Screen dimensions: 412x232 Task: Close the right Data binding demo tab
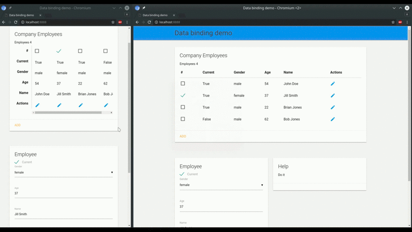pyautogui.click(x=174, y=15)
